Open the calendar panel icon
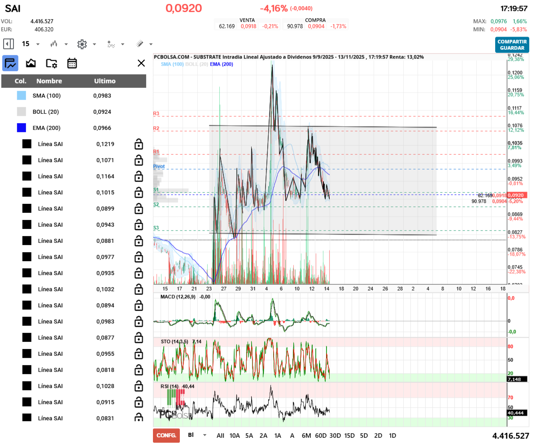The image size is (536, 445). pyautogui.click(x=72, y=63)
